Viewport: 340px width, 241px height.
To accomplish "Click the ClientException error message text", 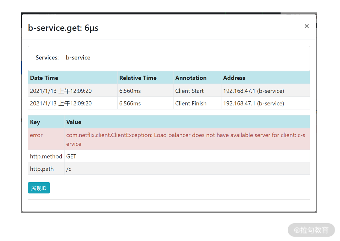I will (x=186, y=139).
